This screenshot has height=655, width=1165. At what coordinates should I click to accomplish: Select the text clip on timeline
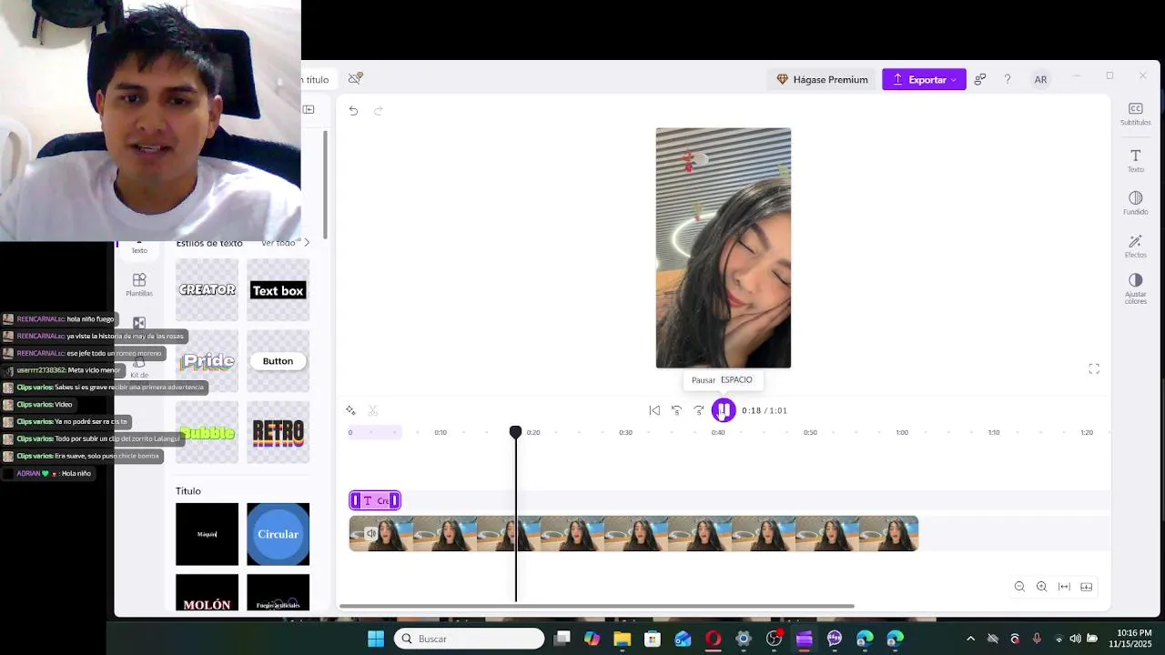pyautogui.click(x=375, y=500)
